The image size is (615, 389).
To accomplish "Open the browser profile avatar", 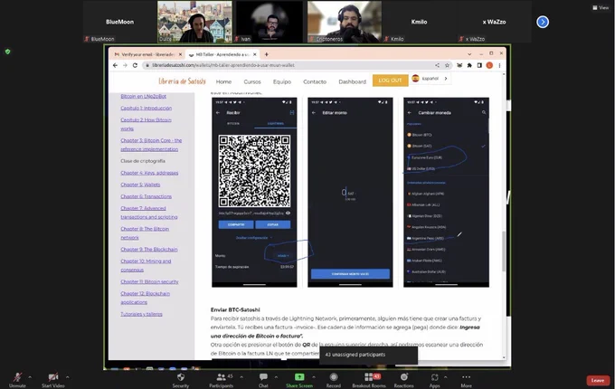I will (489, 65).
